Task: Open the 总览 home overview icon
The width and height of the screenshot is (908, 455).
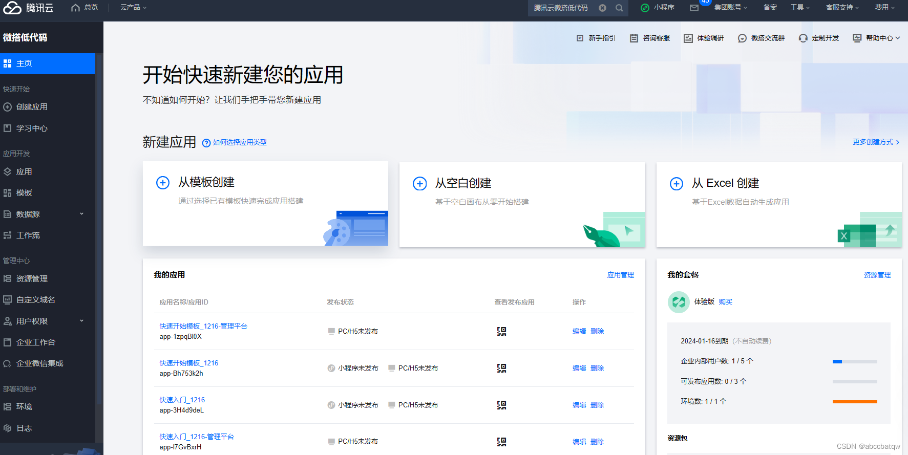Action: point(76,8)
